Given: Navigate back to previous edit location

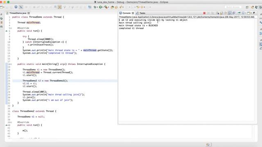Looking at the screenshot, I should 138,7.
